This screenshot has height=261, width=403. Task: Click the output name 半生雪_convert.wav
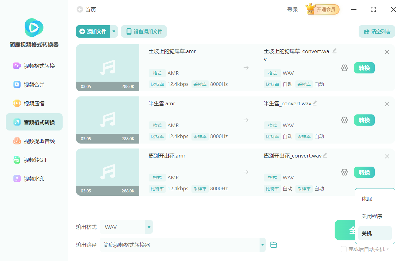[x=288, y=103]
